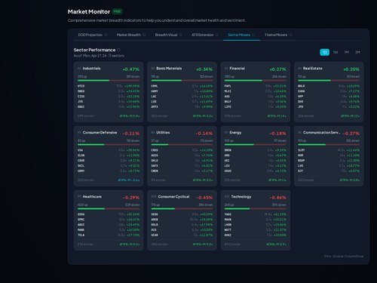
Task: Select the HPP row in Real Estate
Action: (329, 97)
